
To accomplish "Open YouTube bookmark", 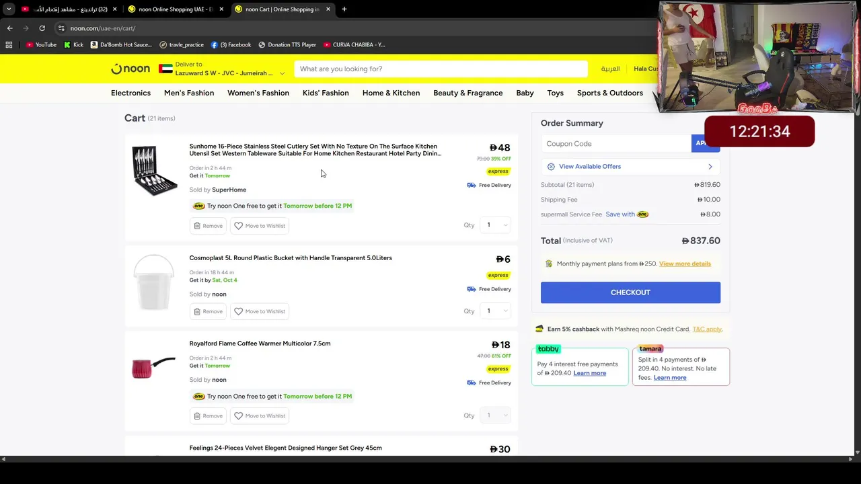I will point(41,44).
